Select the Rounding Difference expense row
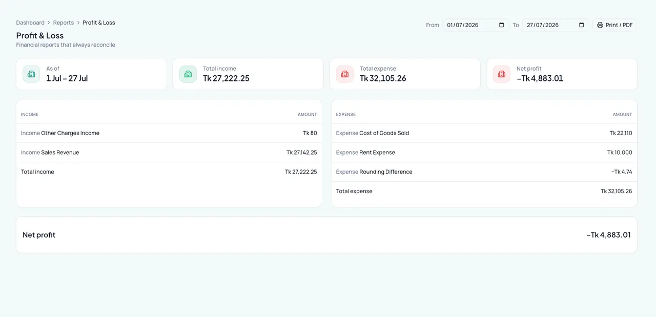Image resolution: width=656 pixels, height=317 pixels. [484, 172]
